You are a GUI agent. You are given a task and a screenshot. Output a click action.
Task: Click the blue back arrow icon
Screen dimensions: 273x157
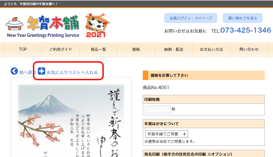14,71
